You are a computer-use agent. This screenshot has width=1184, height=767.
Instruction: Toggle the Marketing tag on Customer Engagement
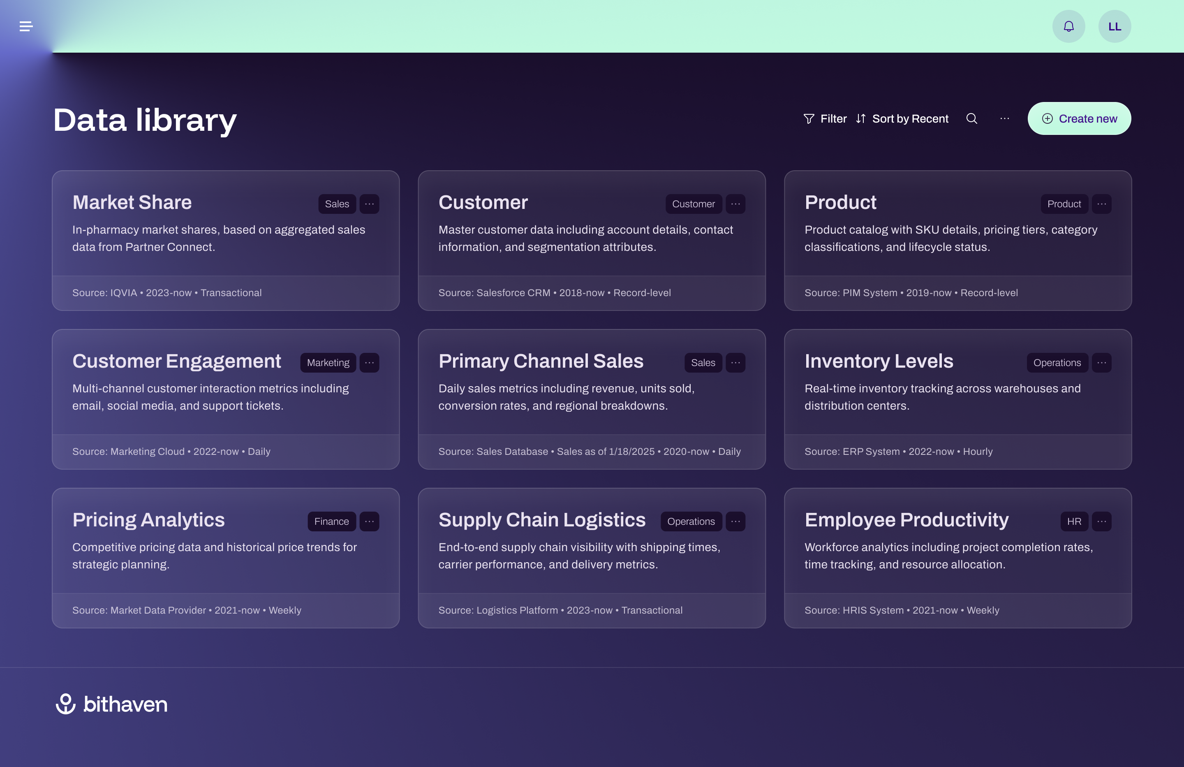click(328, 362)
